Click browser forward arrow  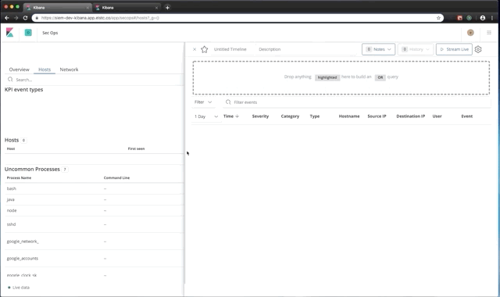16,18
